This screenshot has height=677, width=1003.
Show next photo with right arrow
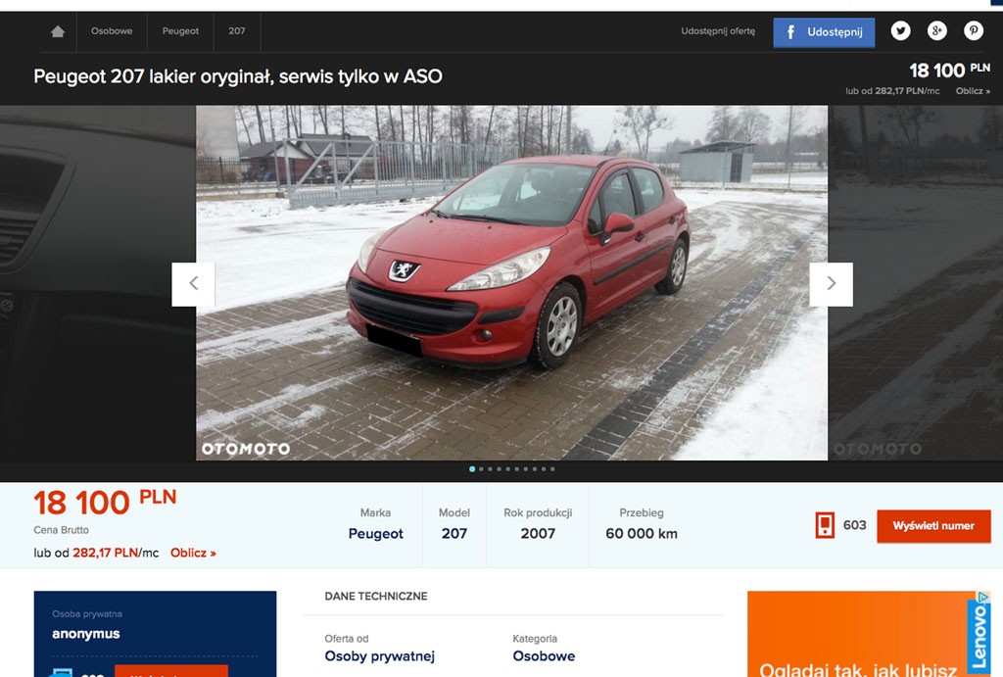(x=831, y=284)
